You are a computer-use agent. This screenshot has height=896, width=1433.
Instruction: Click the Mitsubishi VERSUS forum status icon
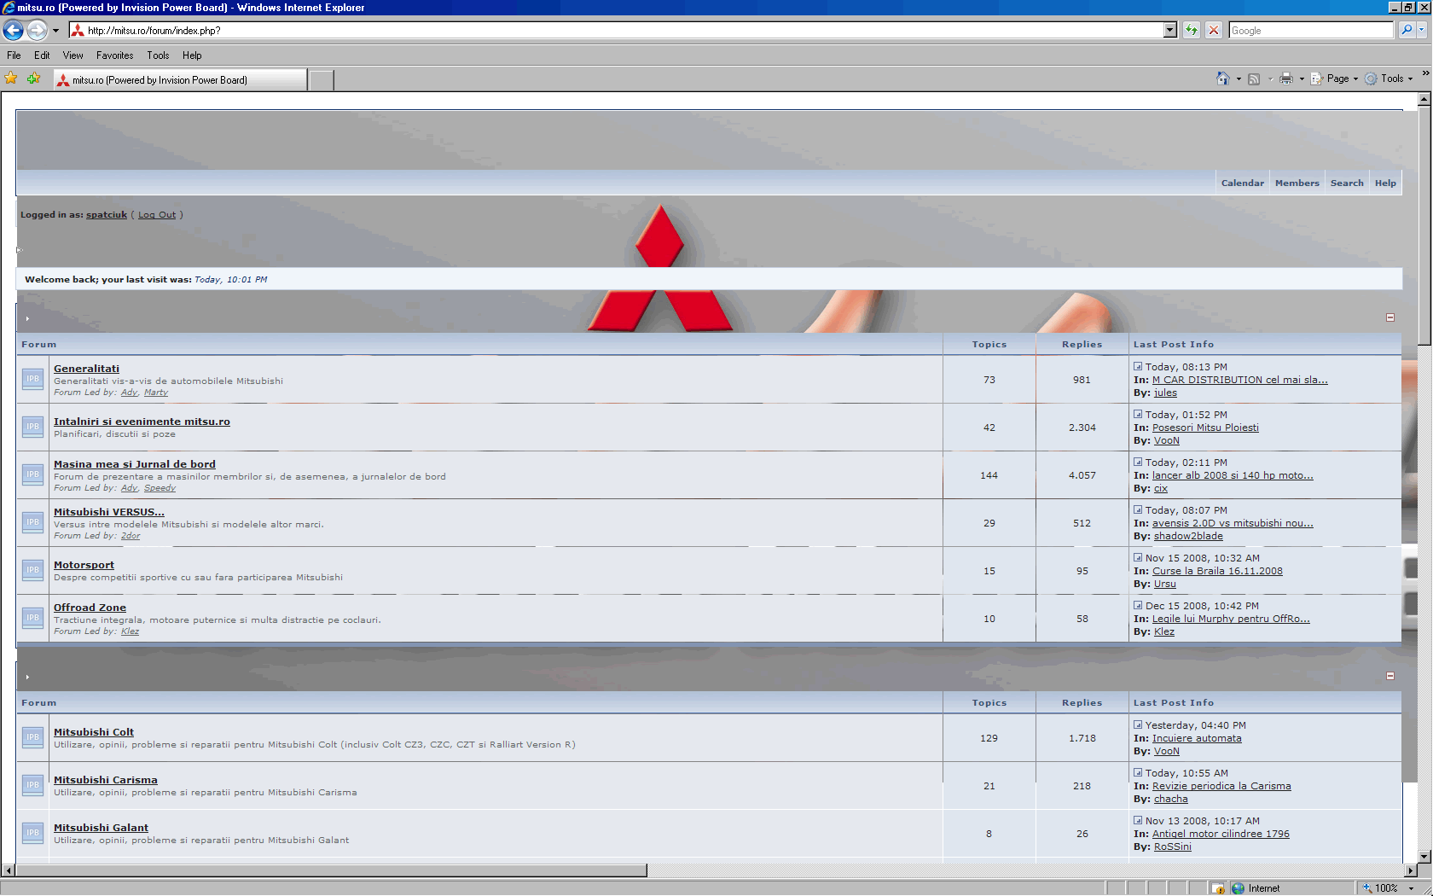click(32, 522)
